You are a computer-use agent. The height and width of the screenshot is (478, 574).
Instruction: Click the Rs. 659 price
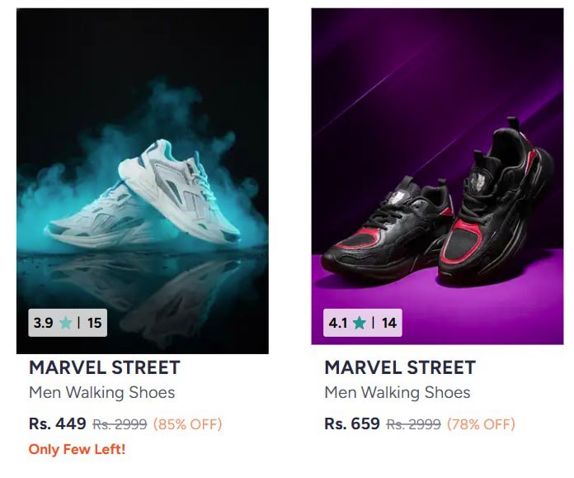353,424
